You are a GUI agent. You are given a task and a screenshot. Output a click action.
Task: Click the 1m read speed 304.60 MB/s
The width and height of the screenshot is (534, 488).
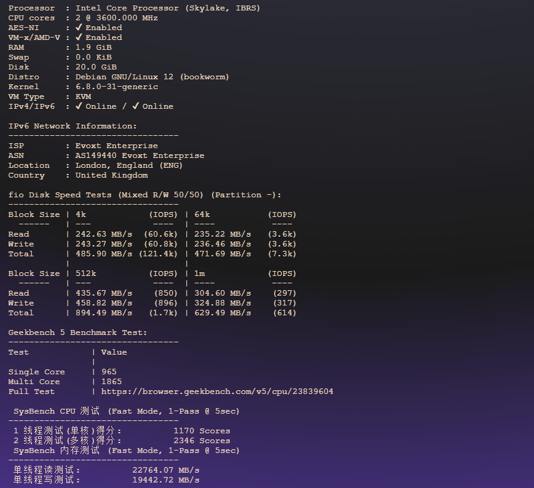click(222, 293)
